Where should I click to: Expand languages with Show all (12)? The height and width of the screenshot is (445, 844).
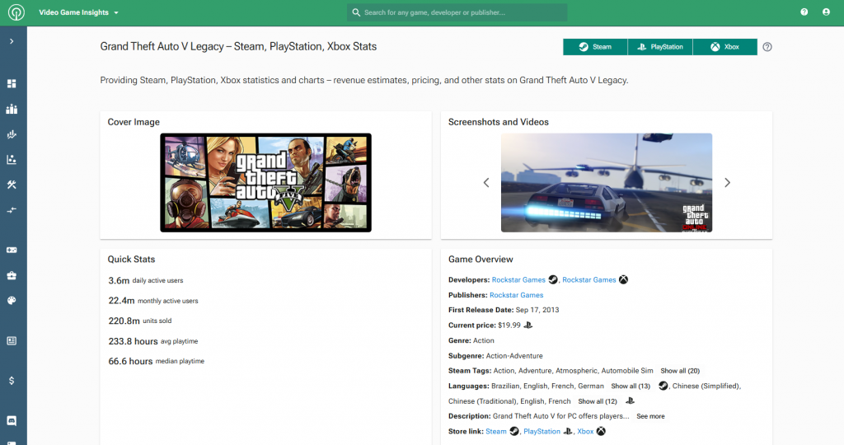pos(598,401)
